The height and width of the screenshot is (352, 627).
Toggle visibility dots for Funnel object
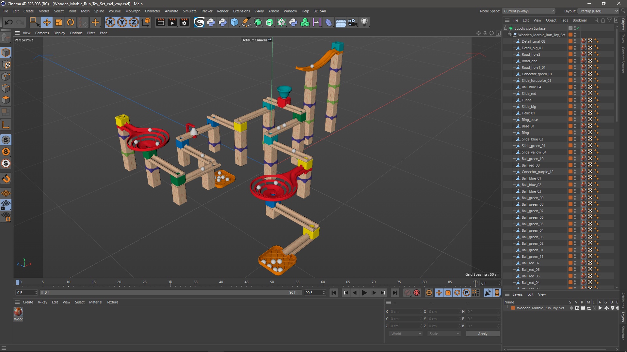click(x=575, y=100)
